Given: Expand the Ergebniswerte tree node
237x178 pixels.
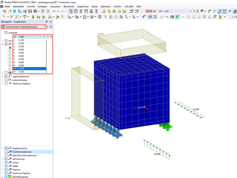Looking at the screenshot, I should click(2, 148).
